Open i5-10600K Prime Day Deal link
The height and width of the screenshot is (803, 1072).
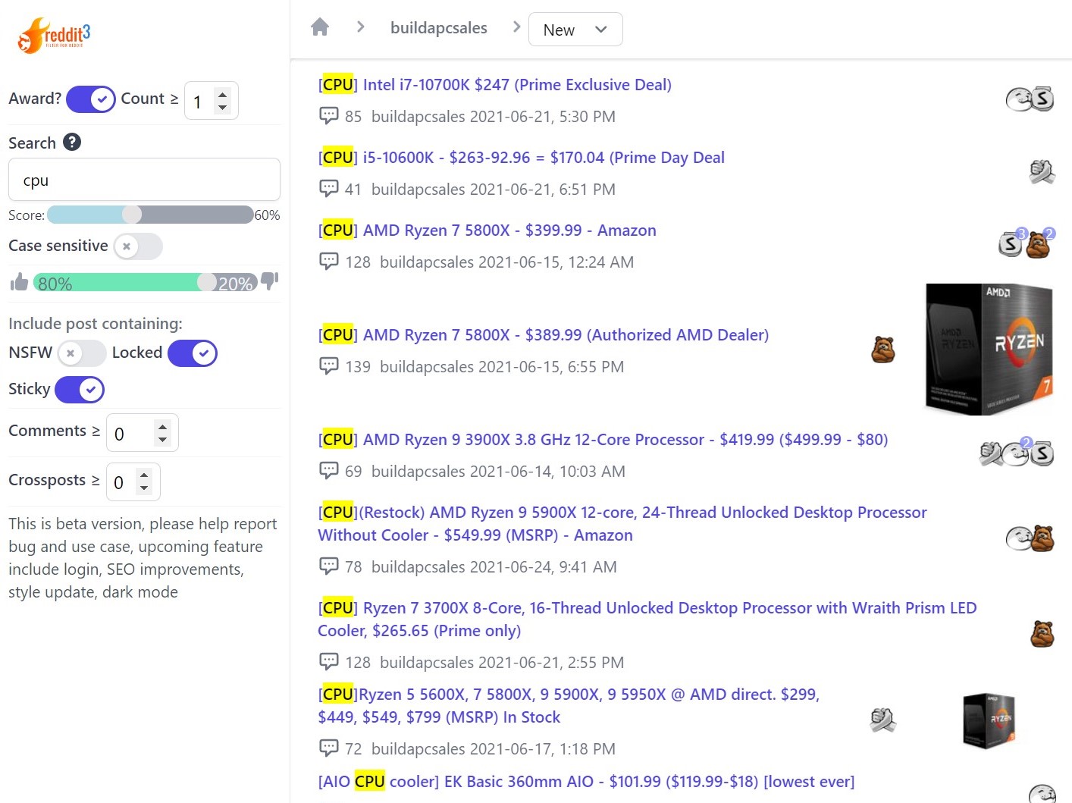(522, 157)
